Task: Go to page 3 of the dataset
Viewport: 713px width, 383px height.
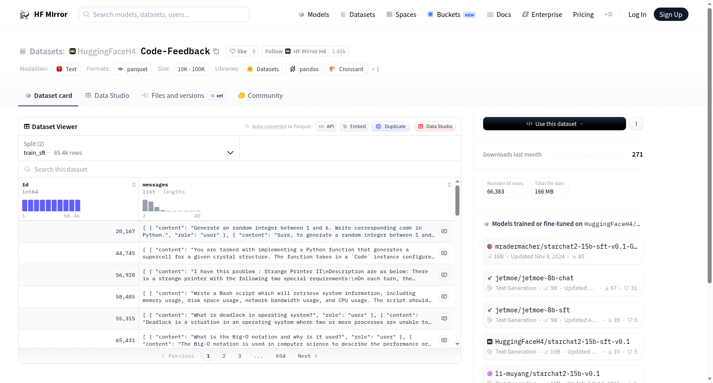Action: [240, 356]
